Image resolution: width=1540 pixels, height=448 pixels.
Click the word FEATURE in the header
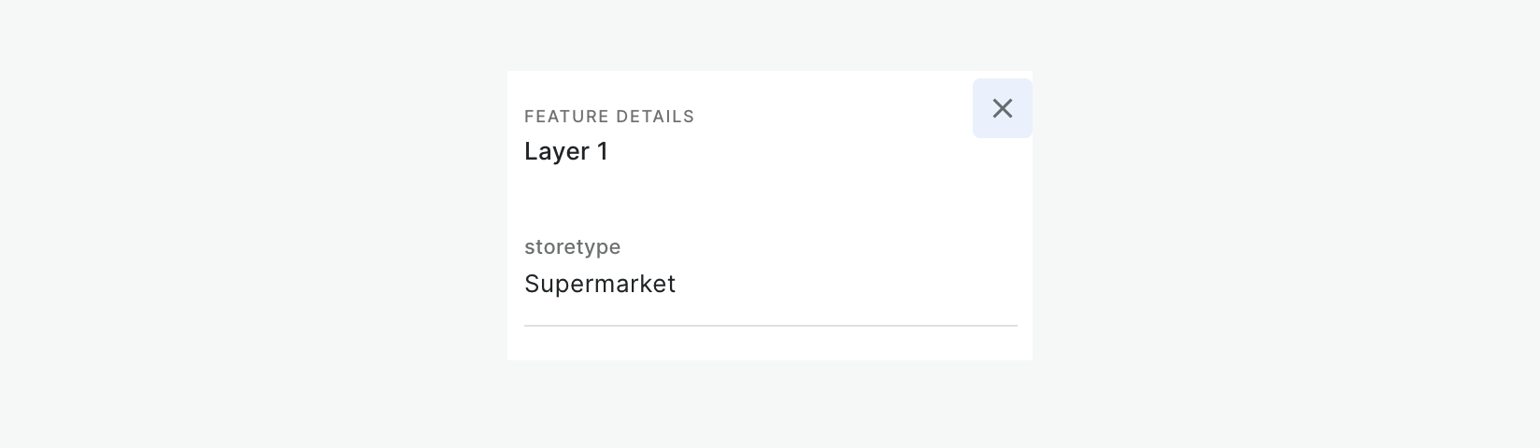563,117
